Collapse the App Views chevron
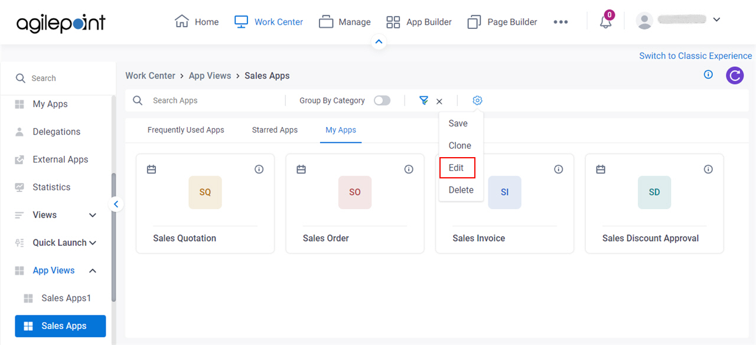 (x=93, y=271)
